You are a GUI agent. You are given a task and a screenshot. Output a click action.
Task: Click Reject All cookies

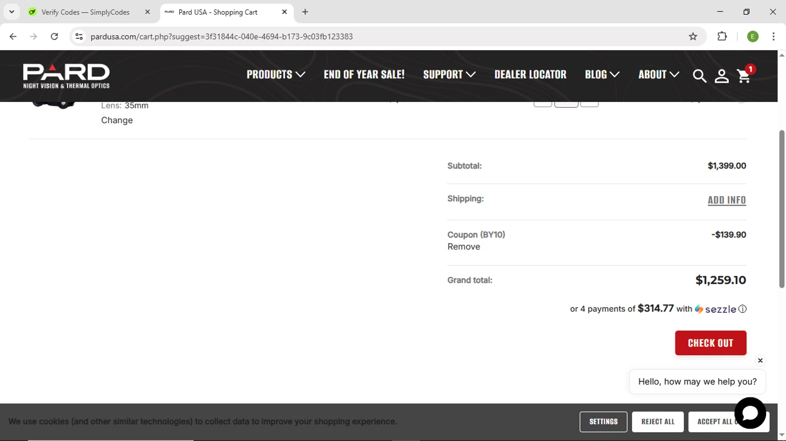pyautogui.click(x=658, y=422)
